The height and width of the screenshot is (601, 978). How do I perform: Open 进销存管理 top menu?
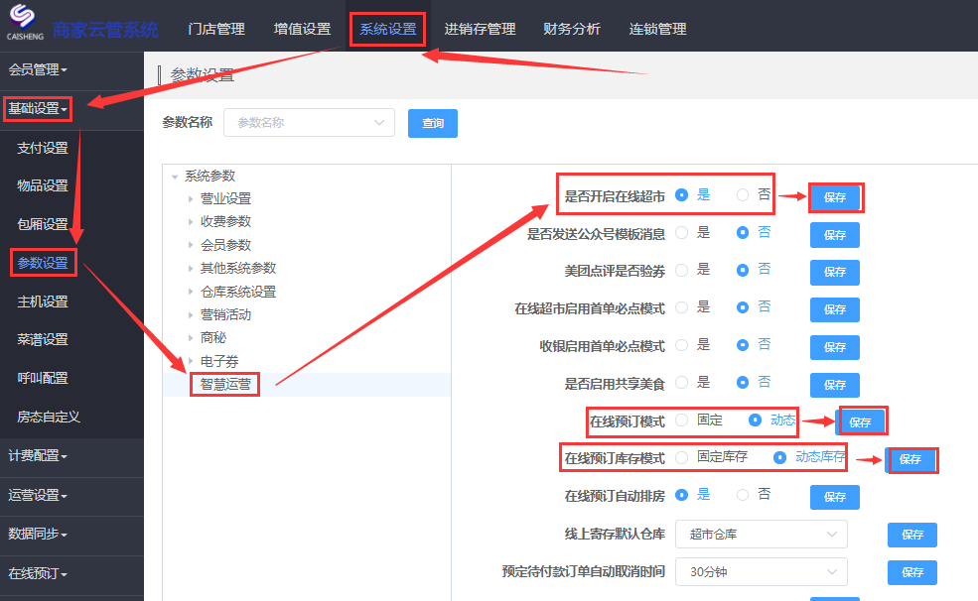pos(480,30)
